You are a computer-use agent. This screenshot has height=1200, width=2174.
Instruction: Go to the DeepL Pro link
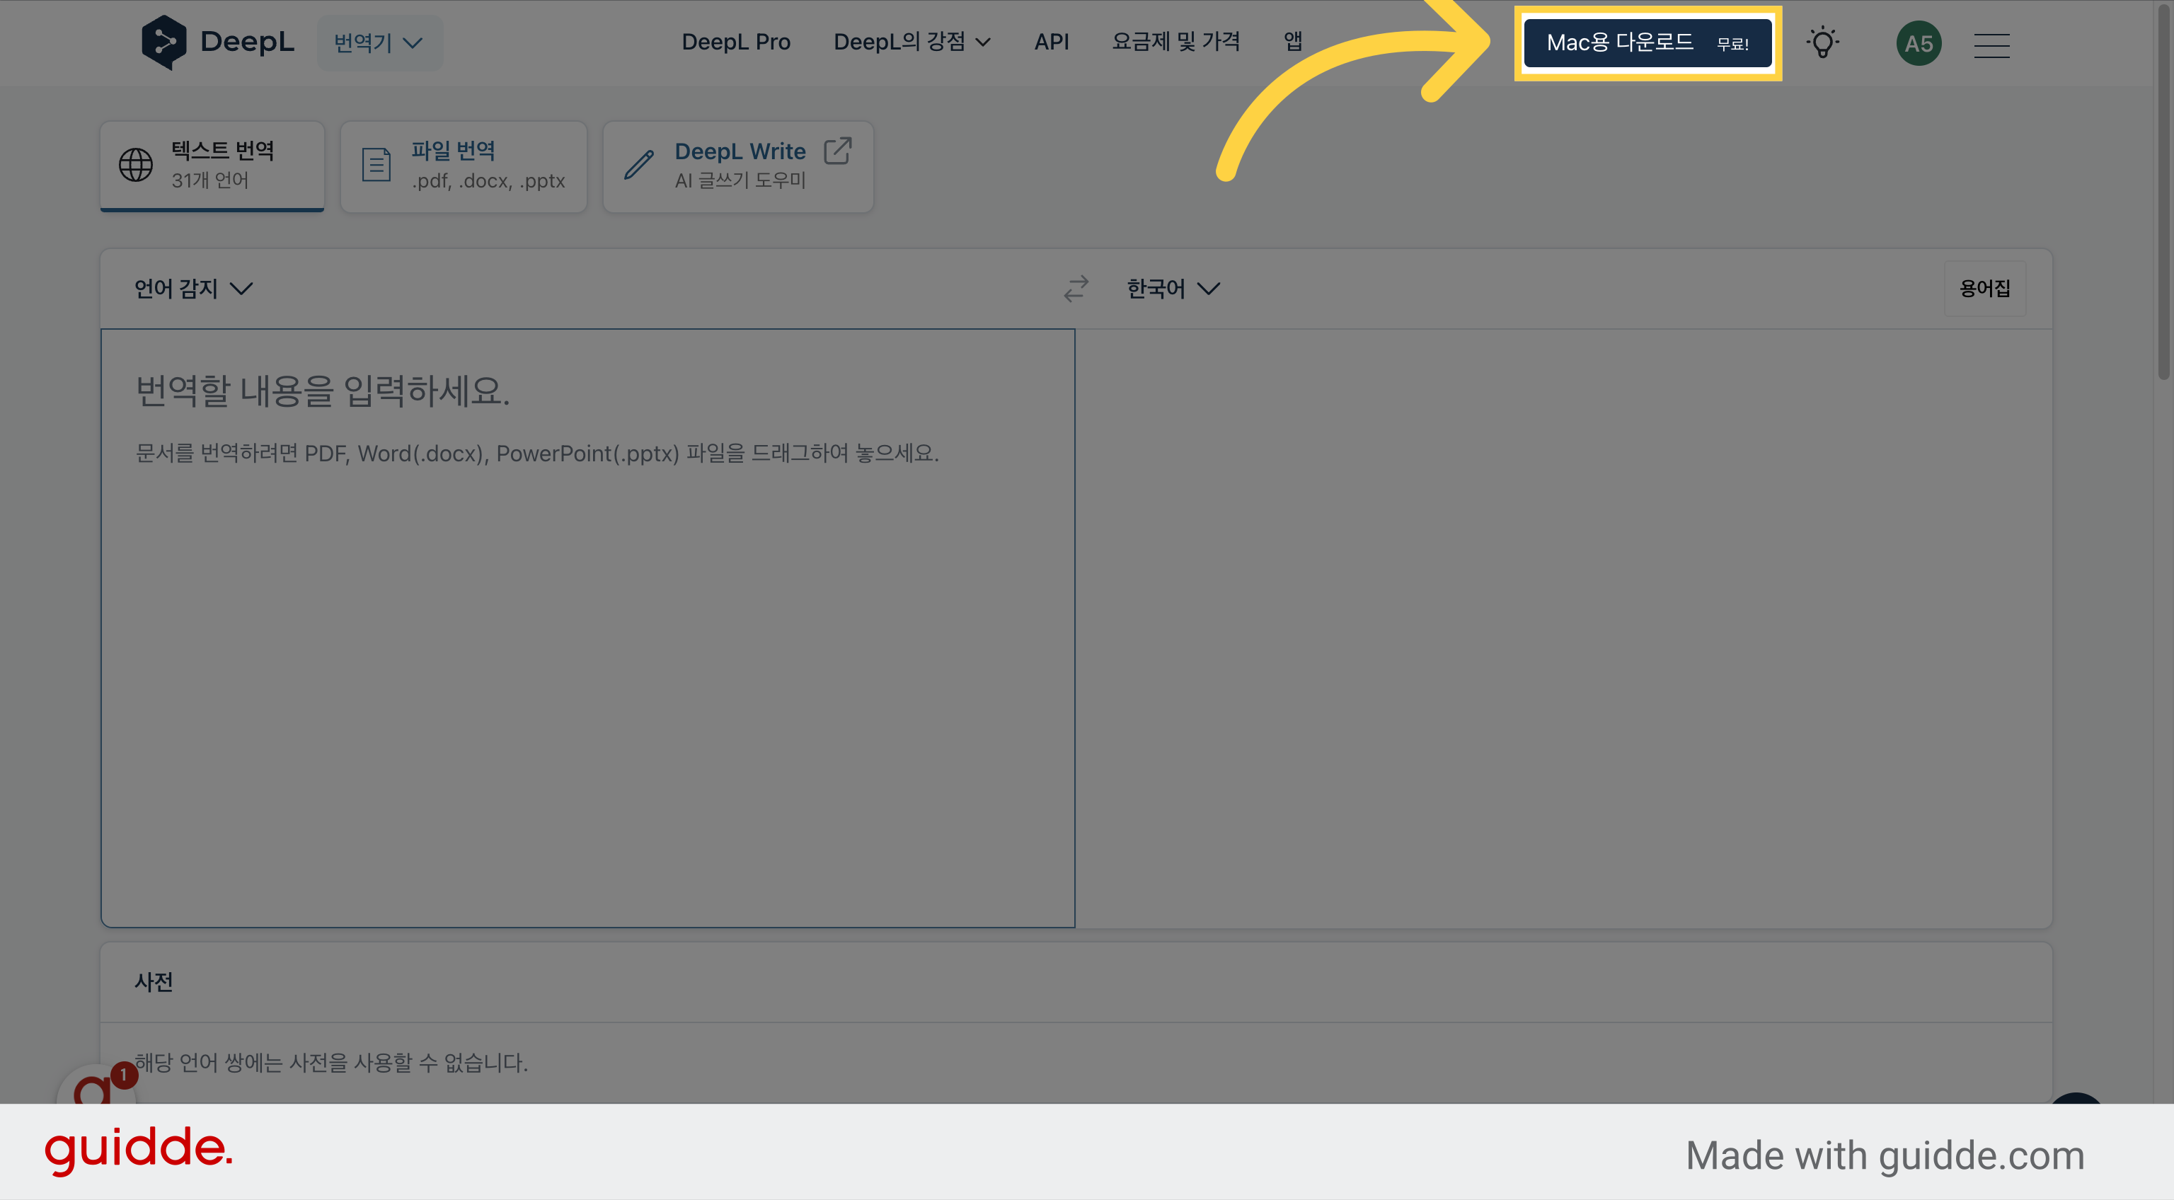tap(736, 41)
